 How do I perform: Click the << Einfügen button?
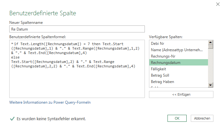[181, 94]
